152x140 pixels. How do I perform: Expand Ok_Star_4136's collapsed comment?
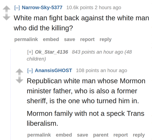tap(30, 52)
